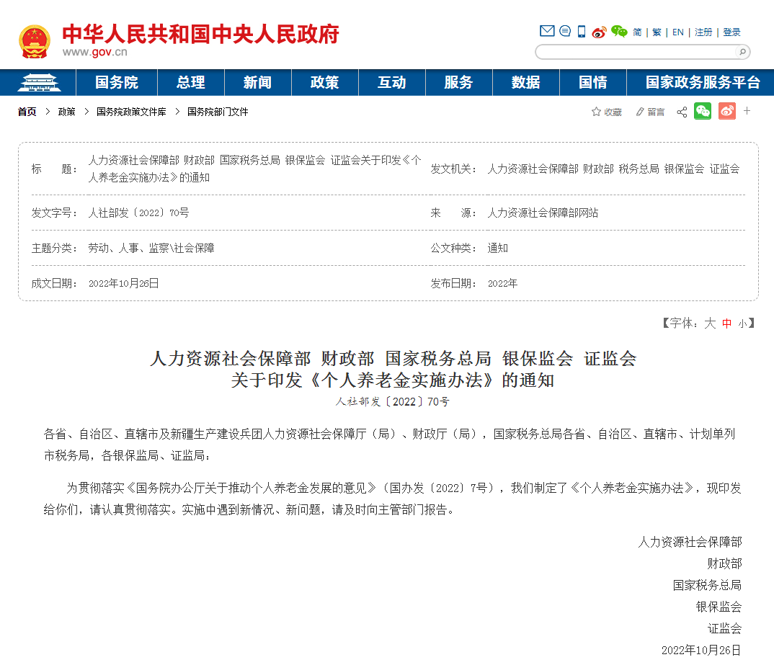Click the mobile phone icon in header
This screenshot has height=665, width=774.
582,32
